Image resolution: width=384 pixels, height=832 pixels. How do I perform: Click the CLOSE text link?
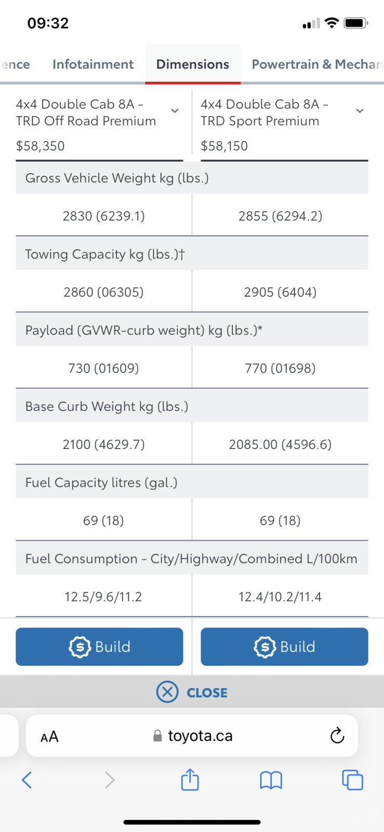(207, 693)
